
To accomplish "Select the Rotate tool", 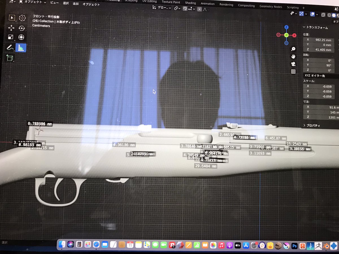I will point(22,28).
